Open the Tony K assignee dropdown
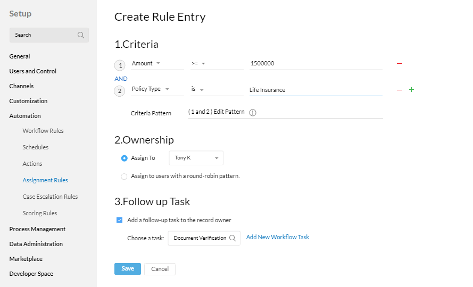 click(x=196, y=158)
